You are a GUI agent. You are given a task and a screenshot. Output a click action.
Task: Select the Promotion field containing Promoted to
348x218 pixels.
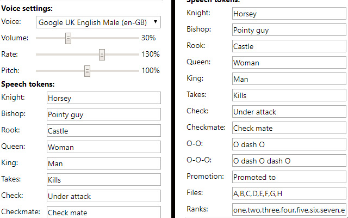tap(289, 177)
